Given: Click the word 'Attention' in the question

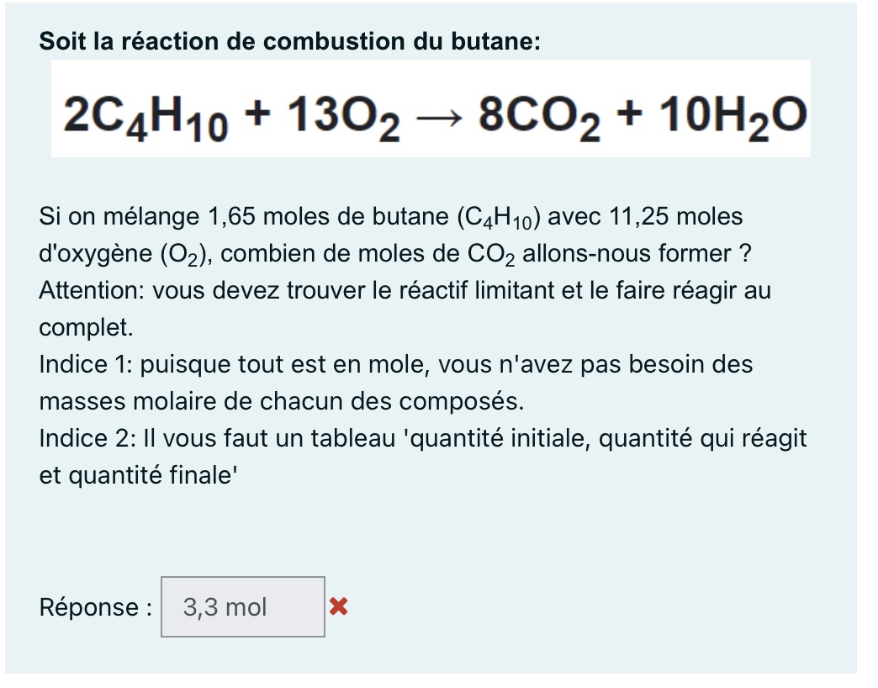Looking at the screenshot, I should (x=90, y=291).
